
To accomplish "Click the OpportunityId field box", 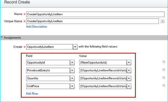I will tap(48, 62).
